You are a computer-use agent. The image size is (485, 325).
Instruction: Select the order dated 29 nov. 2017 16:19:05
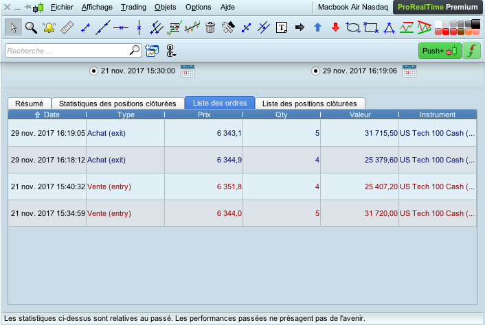point(242,133)
